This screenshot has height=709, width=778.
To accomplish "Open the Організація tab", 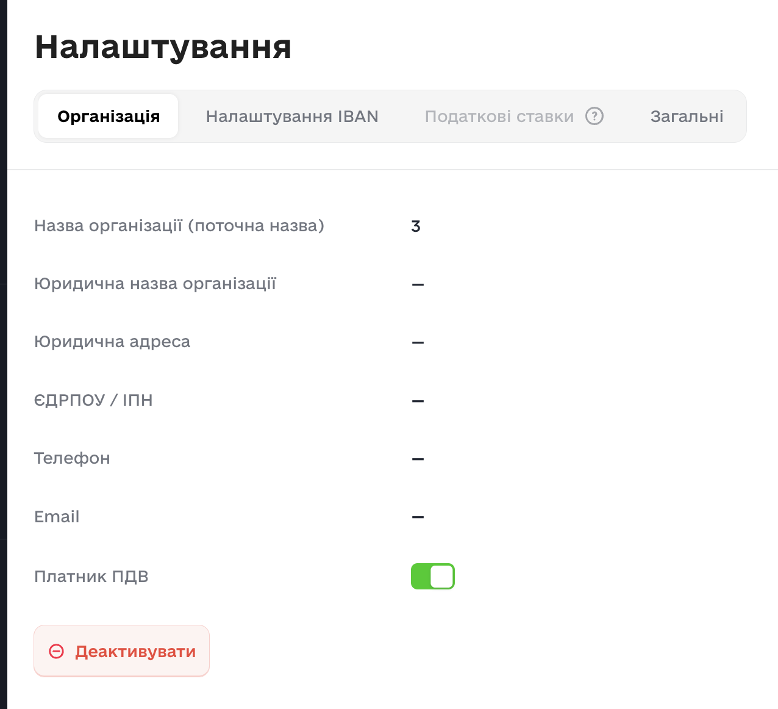I will click(x=109, y=116).
